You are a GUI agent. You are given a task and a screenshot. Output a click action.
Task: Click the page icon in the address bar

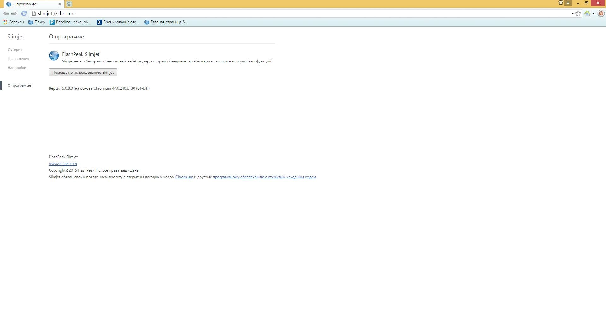[34, 13]
